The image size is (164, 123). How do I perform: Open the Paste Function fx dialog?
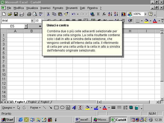coord(104,14)
